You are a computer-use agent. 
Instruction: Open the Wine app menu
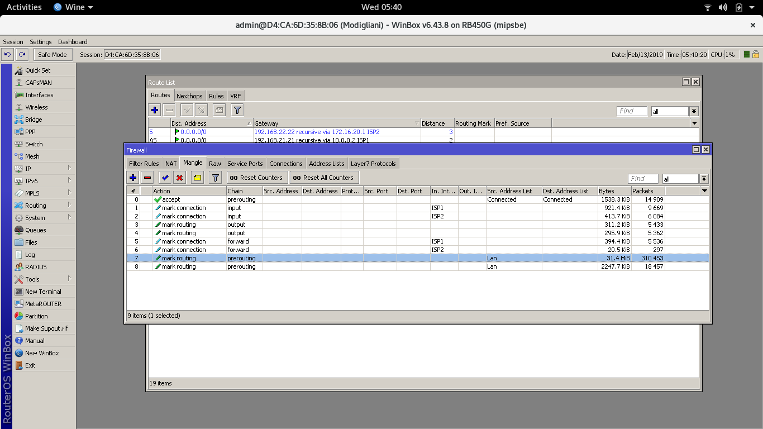[x=74, y=7]
